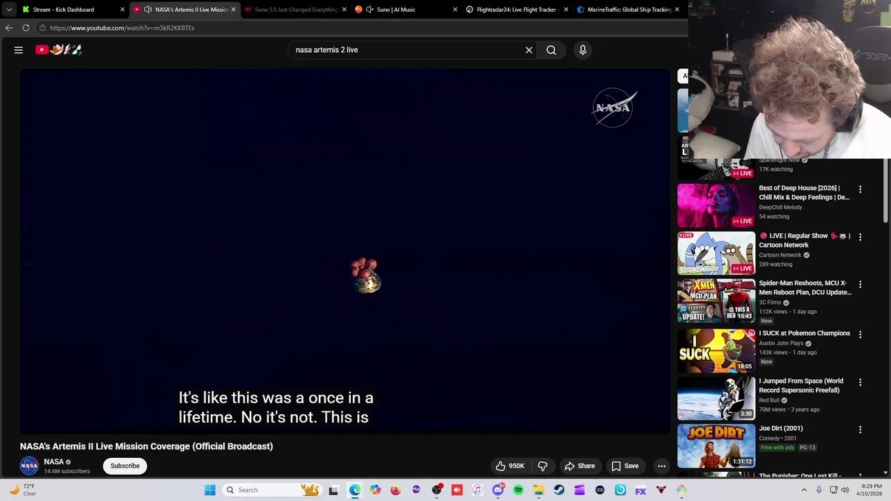Viewport: 891px width, 501px height.
Task: Open the Cartoon Network channel name
Action: [x=780, y=255]
